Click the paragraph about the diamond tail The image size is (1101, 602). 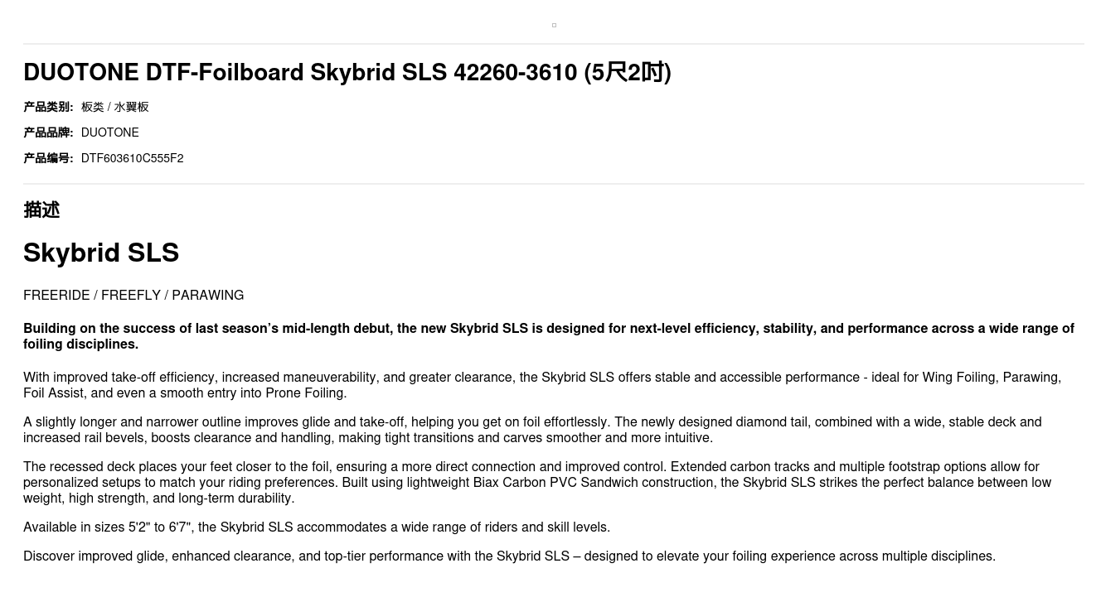coord(532,430)
